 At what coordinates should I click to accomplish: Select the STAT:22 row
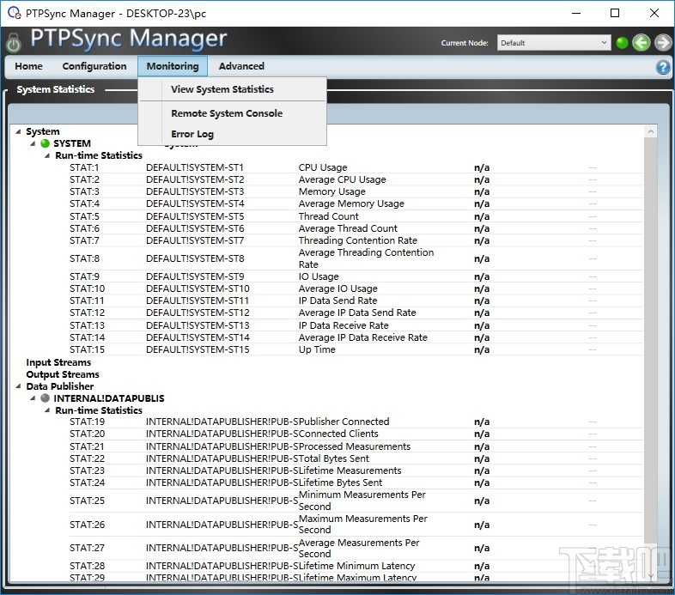point(356,458)
